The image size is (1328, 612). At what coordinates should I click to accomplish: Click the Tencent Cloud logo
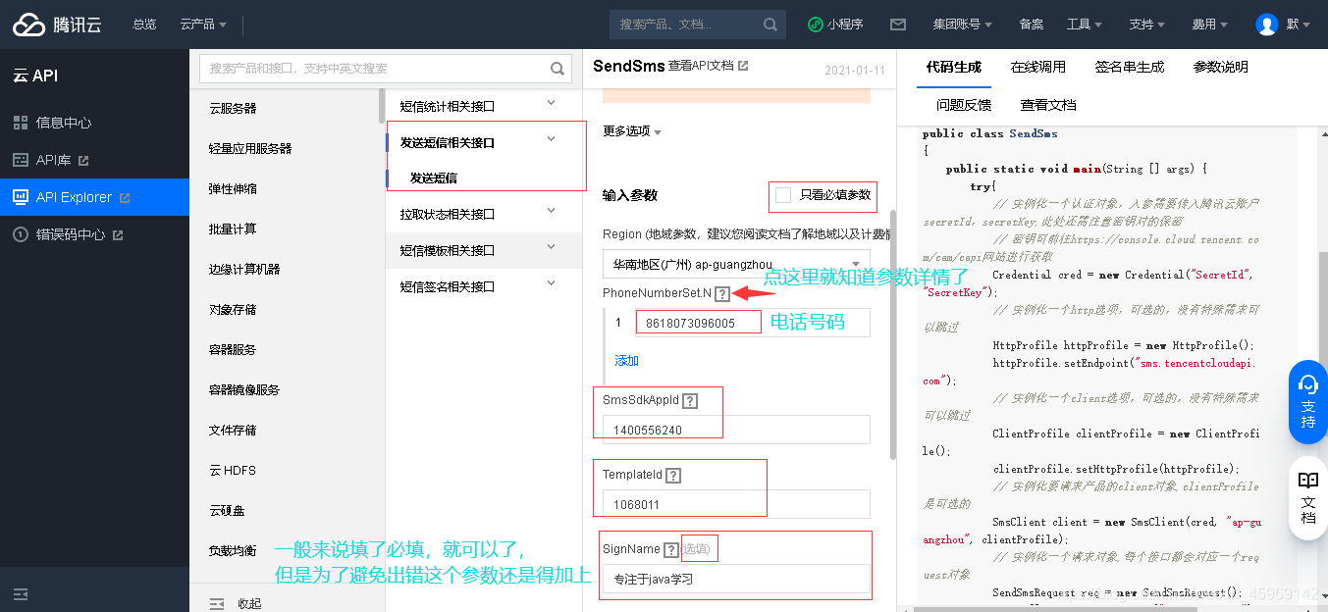click(57, 25)
